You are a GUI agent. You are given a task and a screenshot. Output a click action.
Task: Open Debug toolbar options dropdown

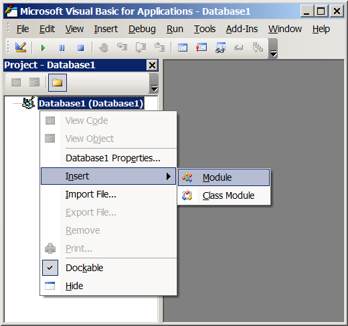coord(273,49)
